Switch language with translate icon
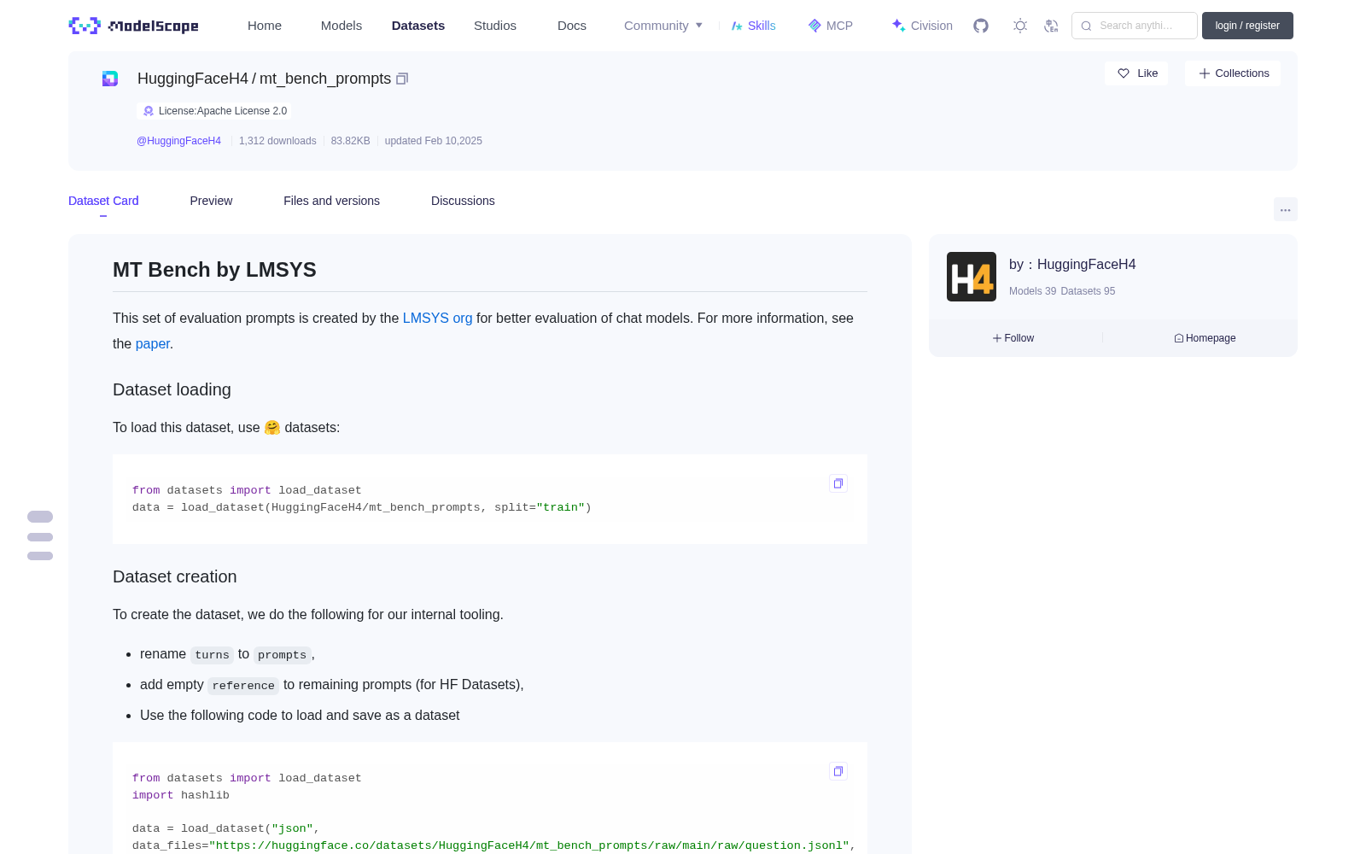The width and height of the screenshot is (1366, 854). point(1051,26)
